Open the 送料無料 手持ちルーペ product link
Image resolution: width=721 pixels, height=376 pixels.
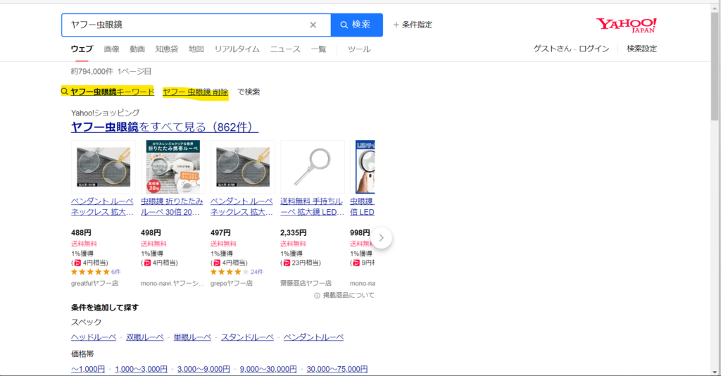pyautogui.click(x=312, y=207)
